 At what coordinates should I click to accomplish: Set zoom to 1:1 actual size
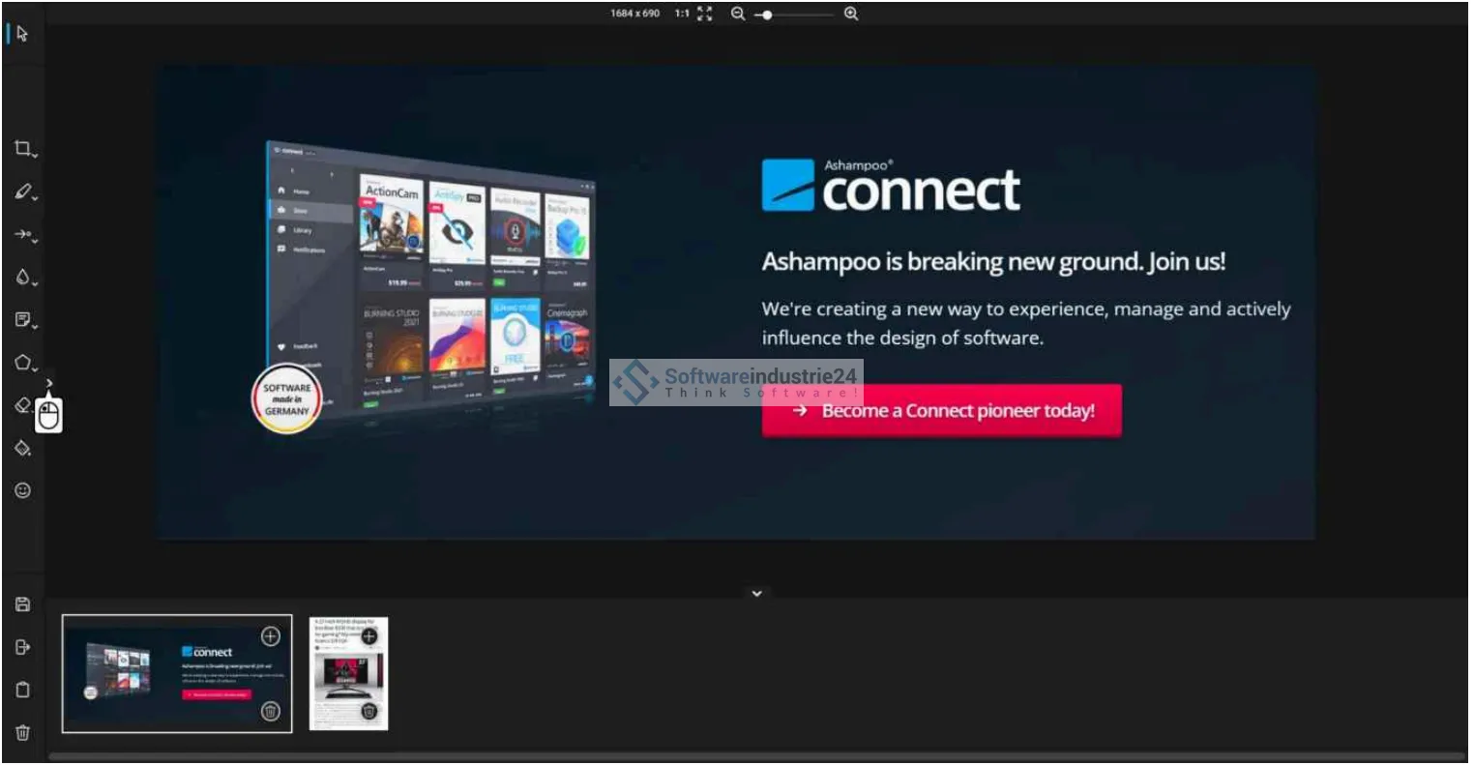[x=682, y=14]
